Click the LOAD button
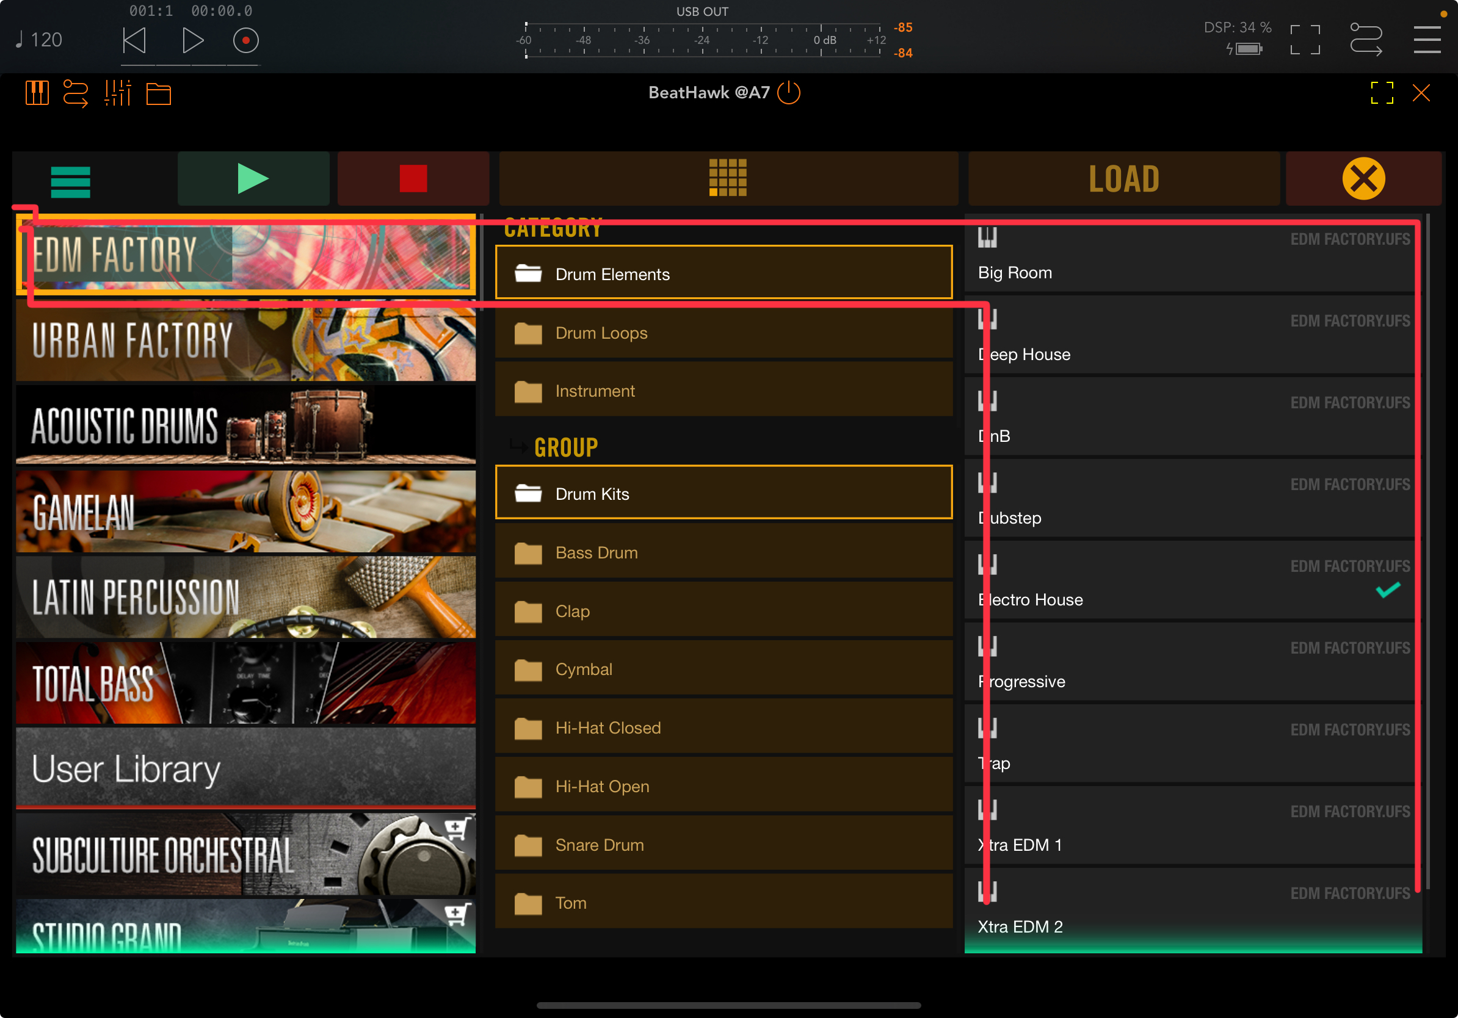1458x1018 pixels. click(1123, 178)
